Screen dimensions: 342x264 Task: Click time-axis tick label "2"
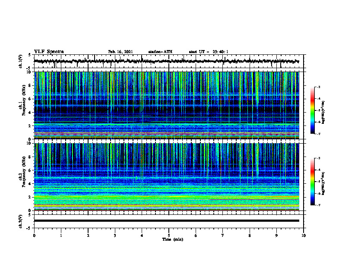88,236
